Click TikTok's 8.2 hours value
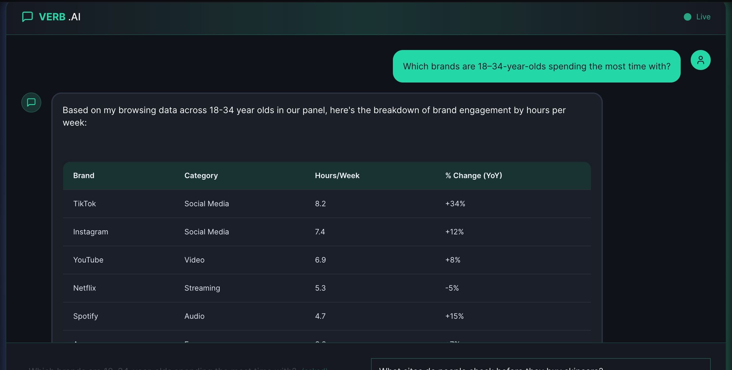Screen dimensions: 732x370 [x=320, y=204]
